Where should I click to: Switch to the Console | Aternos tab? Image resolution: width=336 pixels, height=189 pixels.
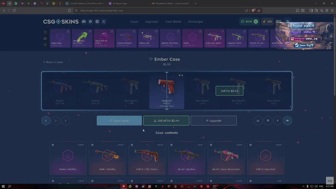point(85,3)
